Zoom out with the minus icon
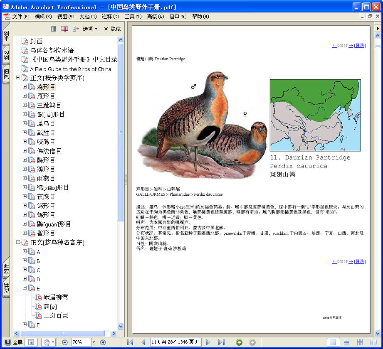The height and width of the screenshot is (349, 383). tap(65, 342)
